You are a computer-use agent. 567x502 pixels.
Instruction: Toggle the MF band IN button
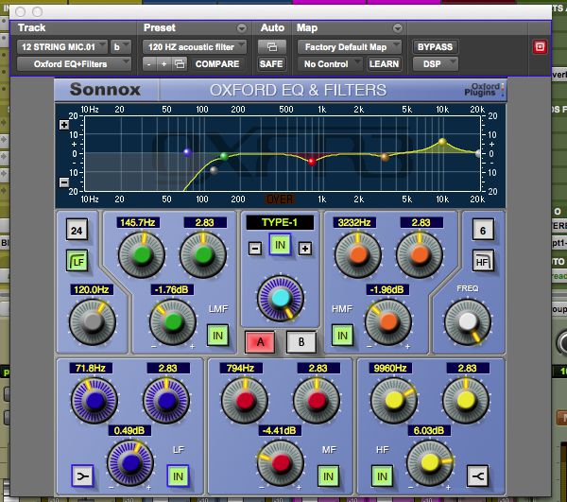(x=328, y=476)
